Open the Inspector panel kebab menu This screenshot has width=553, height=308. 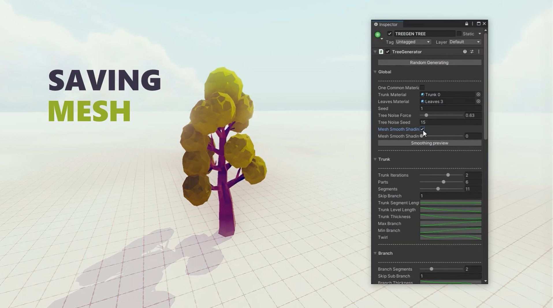point(472,24)
